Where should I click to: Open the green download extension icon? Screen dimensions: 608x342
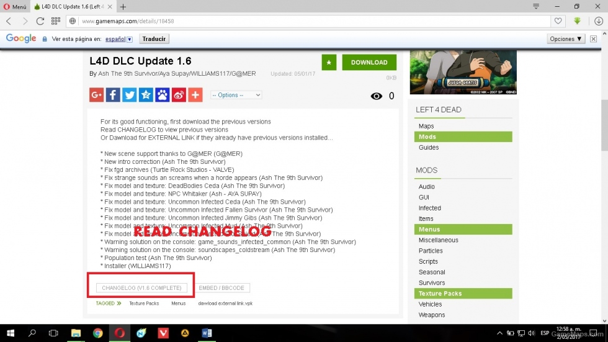pyautogui.click(x=578, y=21)
